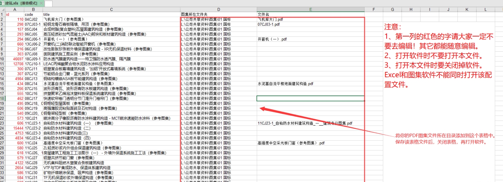Switch to the 建筑.xls [兼容模式] tab
The image size is (503, 182).
pos(22,3)
